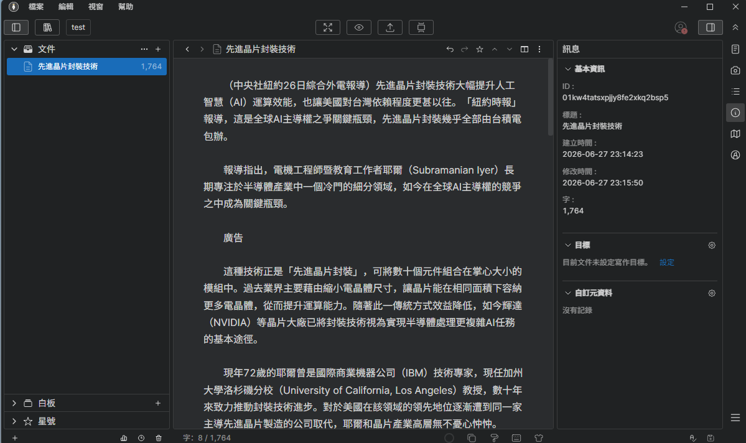
Task: Toggle the eye preview mode
Action: coord(359,27)
